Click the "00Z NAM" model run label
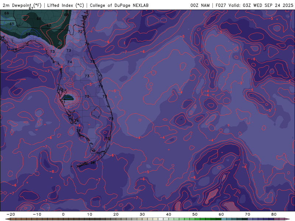The image size is (295, 221). 200,5
